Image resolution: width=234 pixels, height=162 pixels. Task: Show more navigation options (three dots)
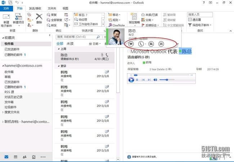pos(43,157)
